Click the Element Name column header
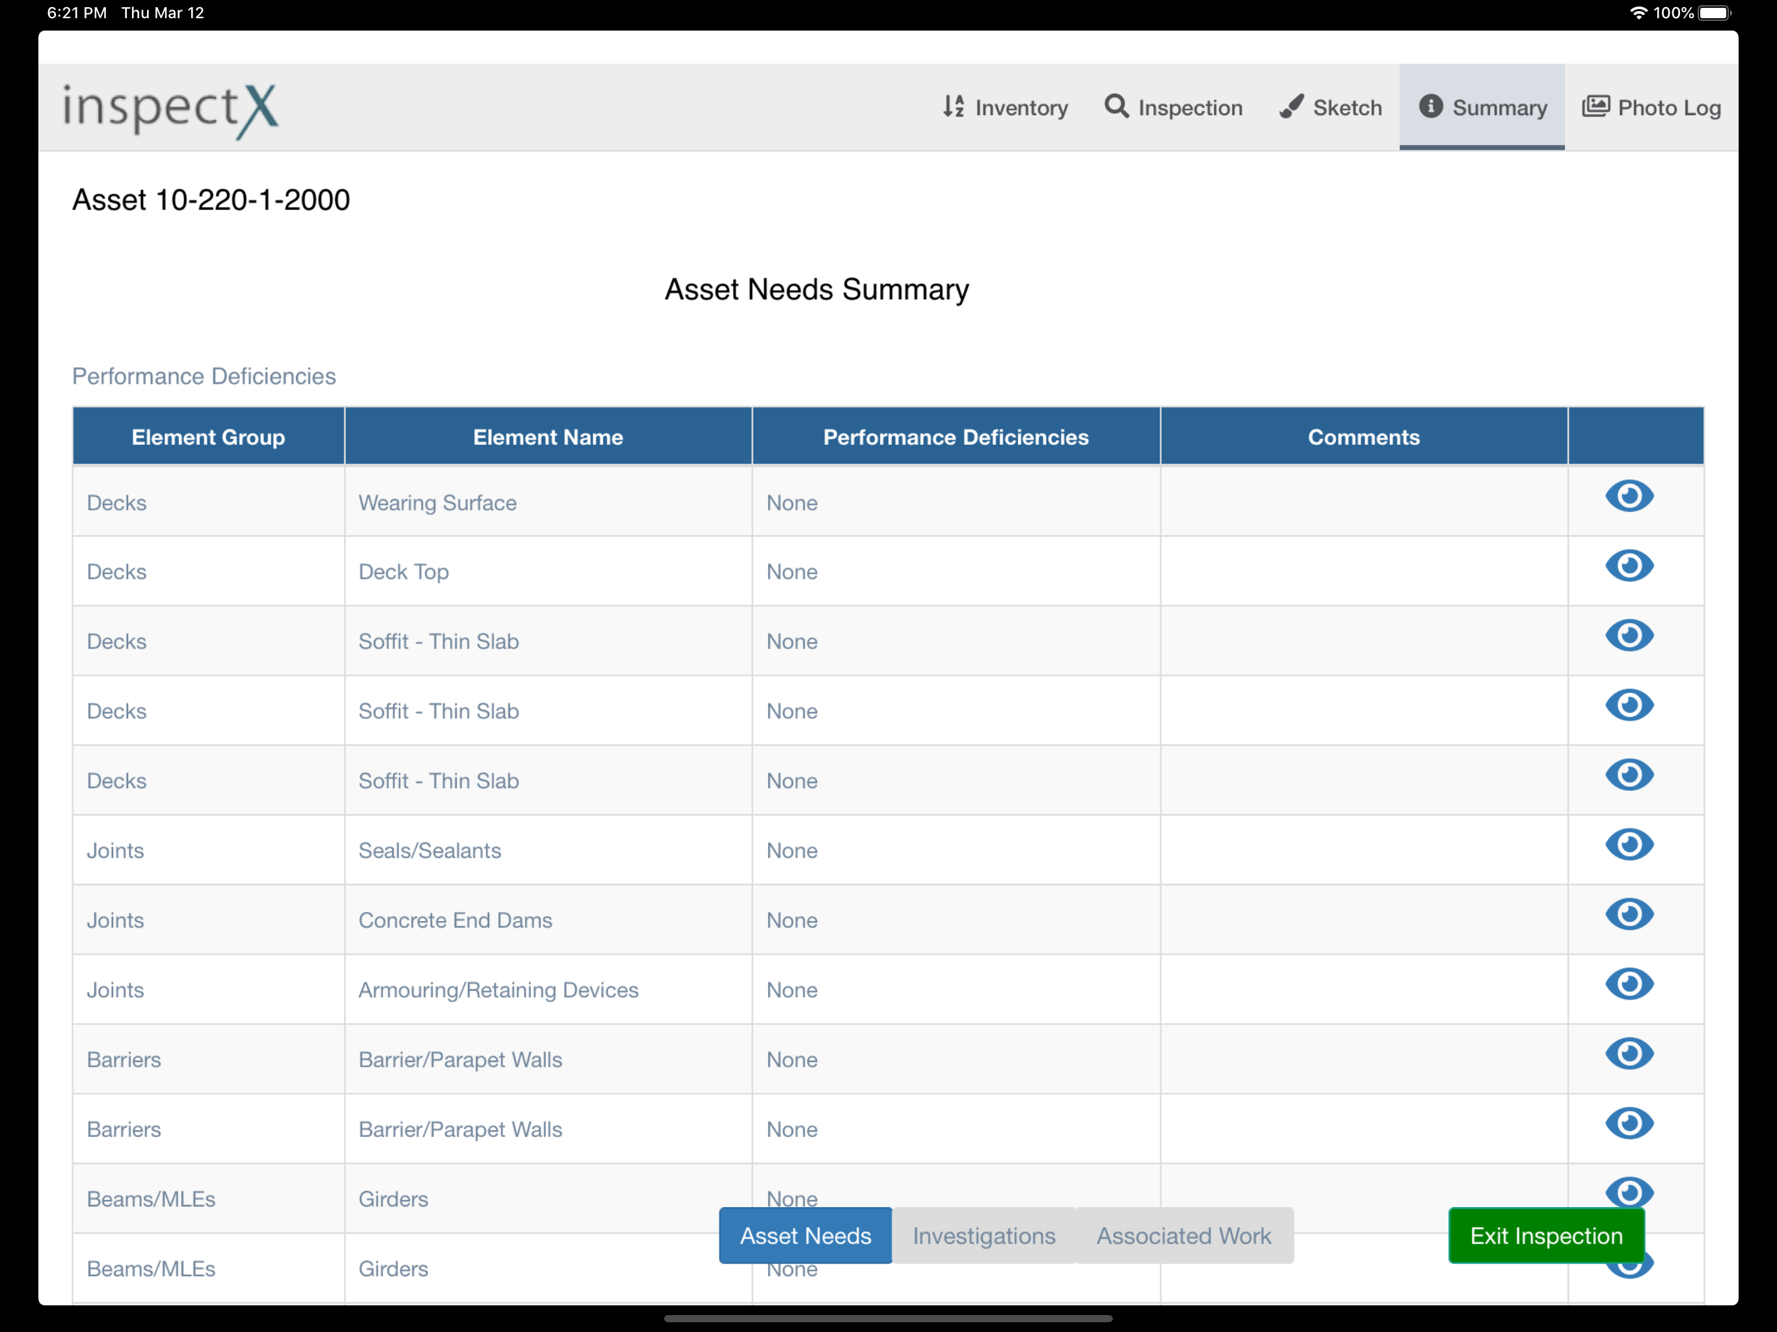 click(x=548, y=436)
